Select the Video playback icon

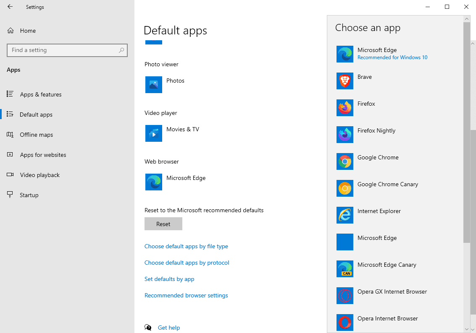pyautogui.click(x=10, y=175)
